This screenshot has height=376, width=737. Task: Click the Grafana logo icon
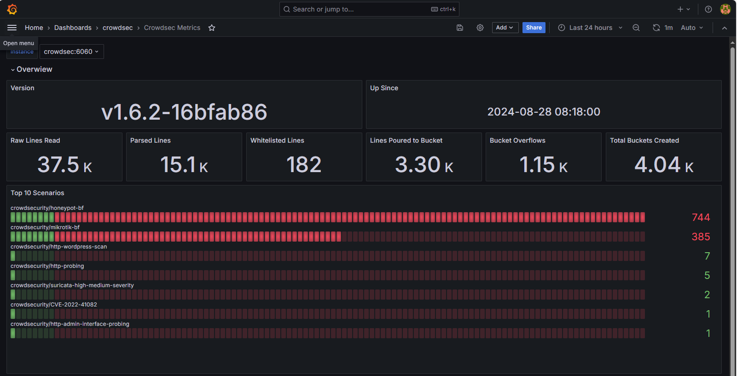(12, 9)
